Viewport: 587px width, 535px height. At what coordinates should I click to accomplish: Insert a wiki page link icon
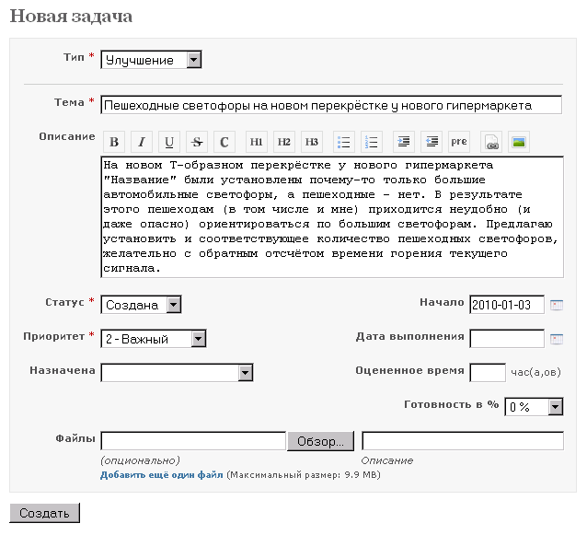coord(491,142)
